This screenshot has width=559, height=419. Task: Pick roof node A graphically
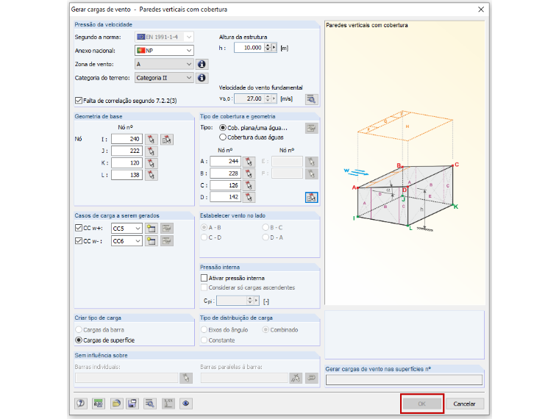pyautogui.click(x=249, y=162)
